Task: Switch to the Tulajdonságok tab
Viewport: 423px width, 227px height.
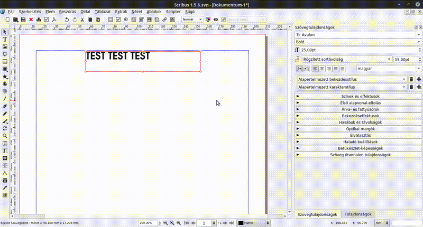Action: [358, 214]
